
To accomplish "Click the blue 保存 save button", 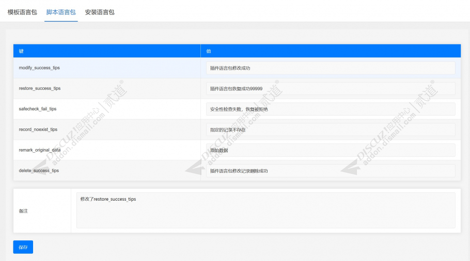I will tap(23, 247).
